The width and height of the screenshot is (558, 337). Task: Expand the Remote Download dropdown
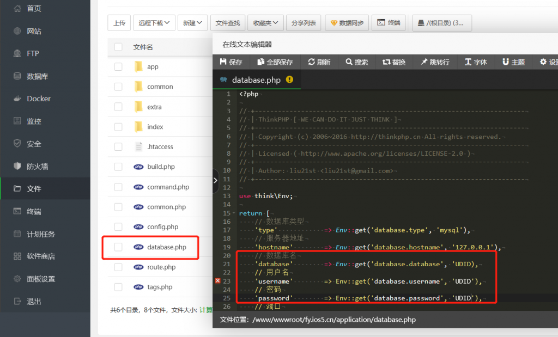click(x=154, y=23)
